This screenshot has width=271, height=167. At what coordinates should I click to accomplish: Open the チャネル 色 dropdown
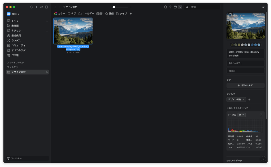coord(242,115)
